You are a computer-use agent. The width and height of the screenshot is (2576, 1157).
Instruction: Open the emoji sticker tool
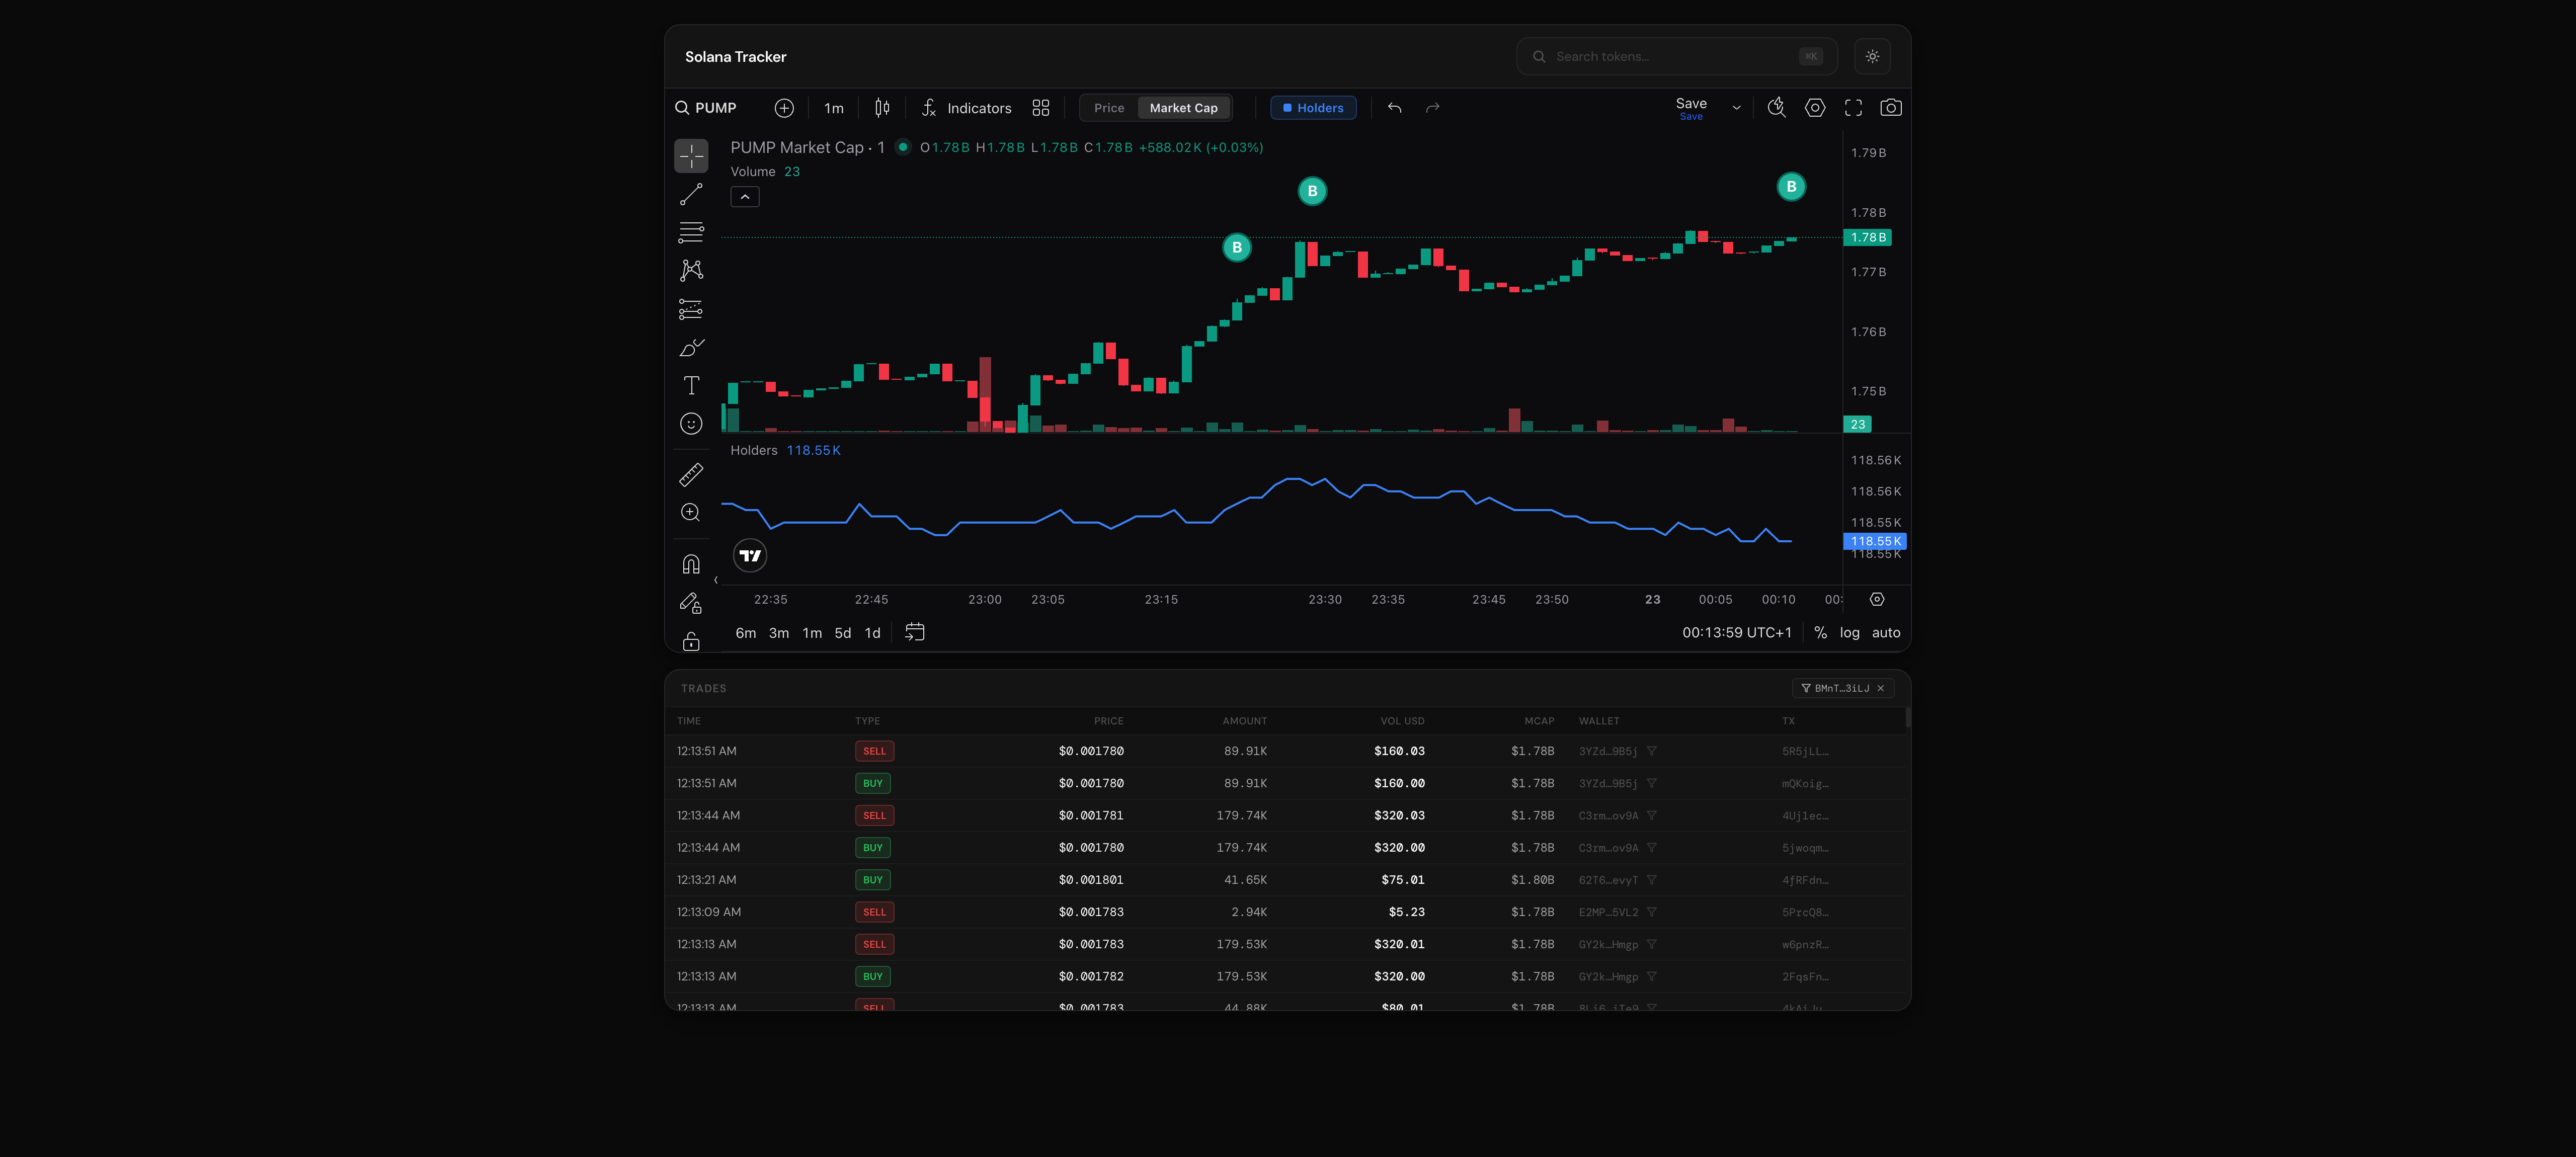(691, 424)
